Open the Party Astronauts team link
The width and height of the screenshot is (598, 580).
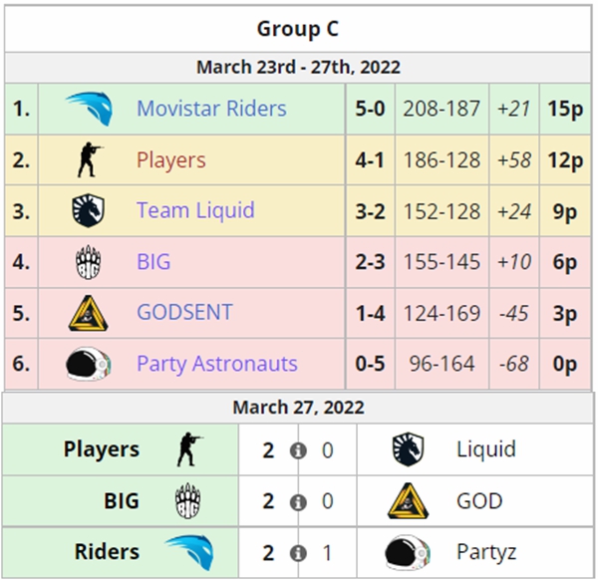pyautogui.click(x=216, y=364)
